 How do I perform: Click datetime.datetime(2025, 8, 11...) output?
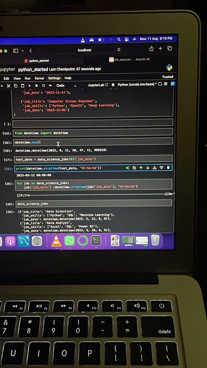pos(61,150)
